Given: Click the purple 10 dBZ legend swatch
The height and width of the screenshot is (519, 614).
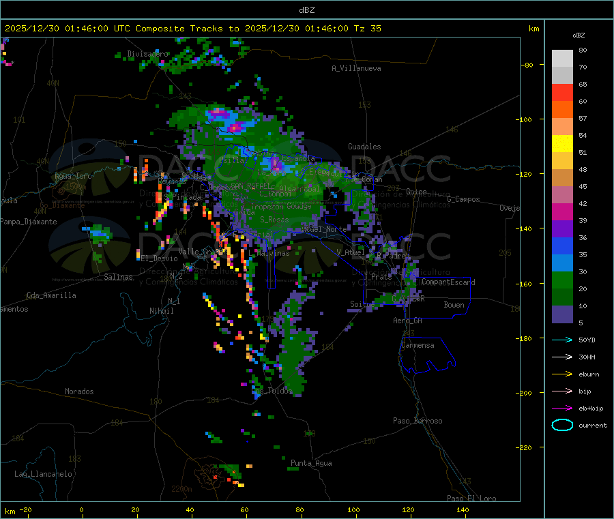Looking at the screenshot, I should [562, 314].
